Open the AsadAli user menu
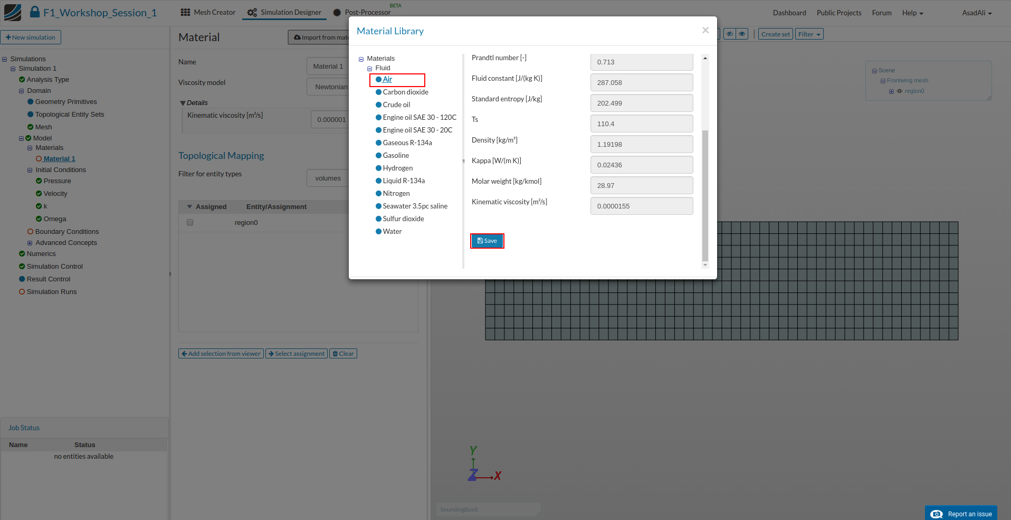 point(977,13)
